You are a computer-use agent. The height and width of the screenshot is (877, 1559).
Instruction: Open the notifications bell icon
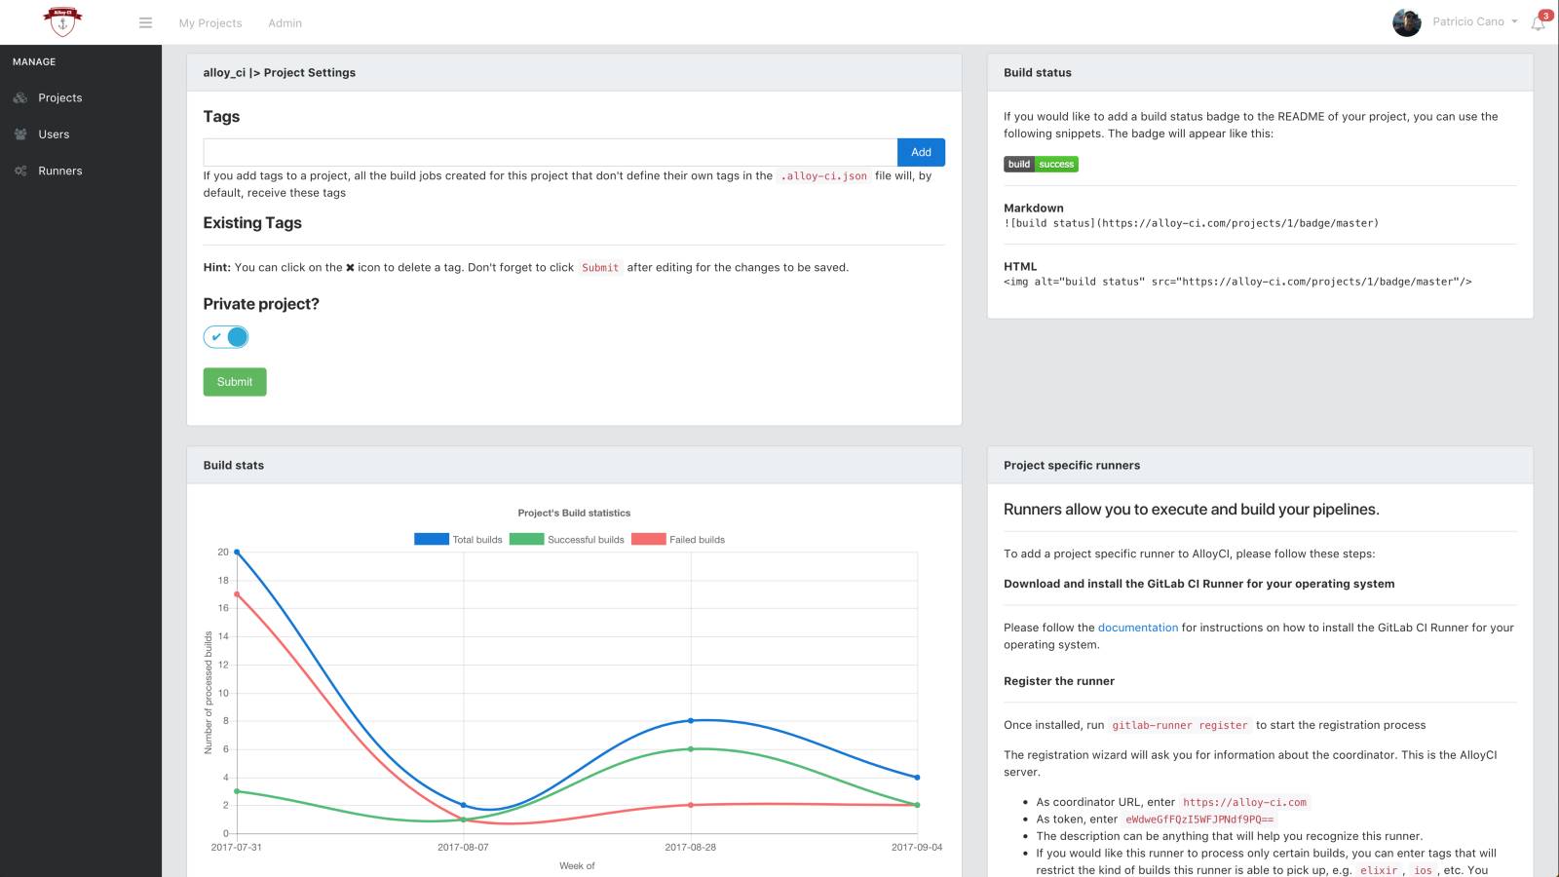click(1538, 23)
